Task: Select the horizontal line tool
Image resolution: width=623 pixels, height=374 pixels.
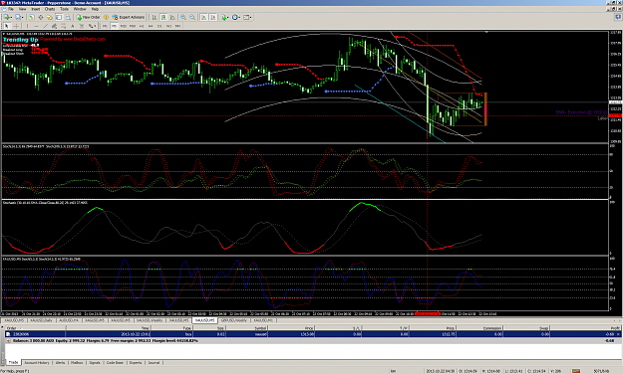Action: click(x=36, y=26)
